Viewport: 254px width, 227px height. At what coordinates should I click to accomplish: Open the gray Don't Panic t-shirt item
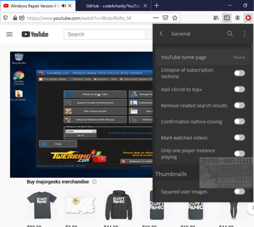coord(42,205)
